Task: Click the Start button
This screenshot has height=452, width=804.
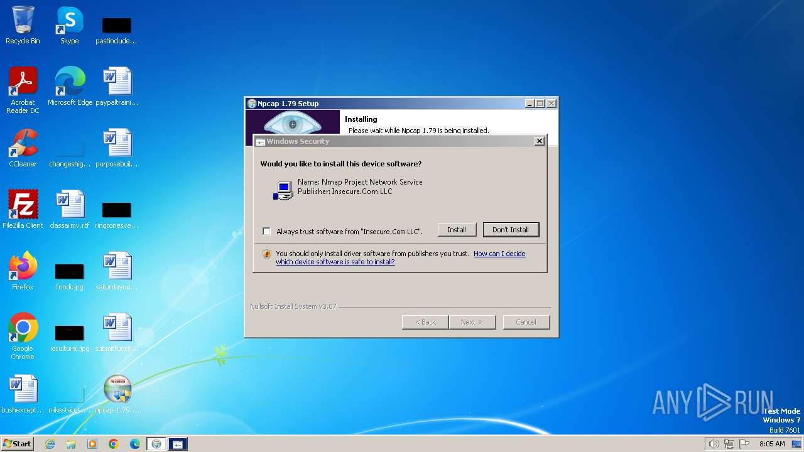Action: coord(17,444)
